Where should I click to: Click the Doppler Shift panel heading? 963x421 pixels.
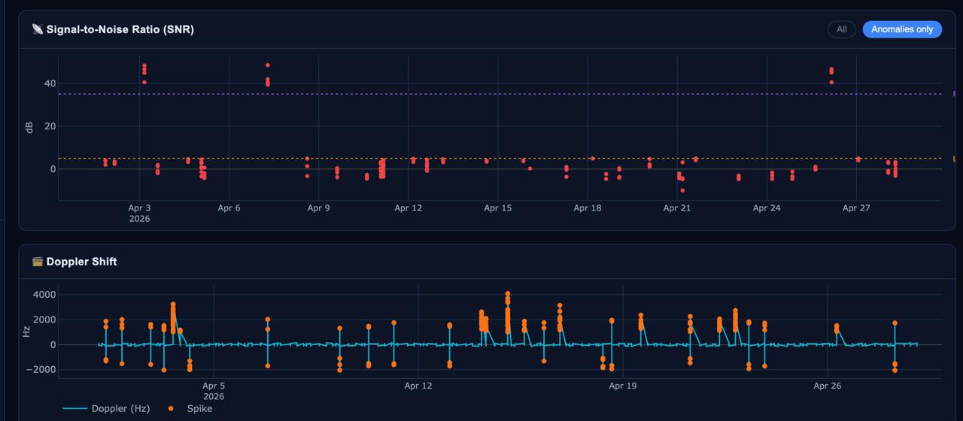(82, 262)
